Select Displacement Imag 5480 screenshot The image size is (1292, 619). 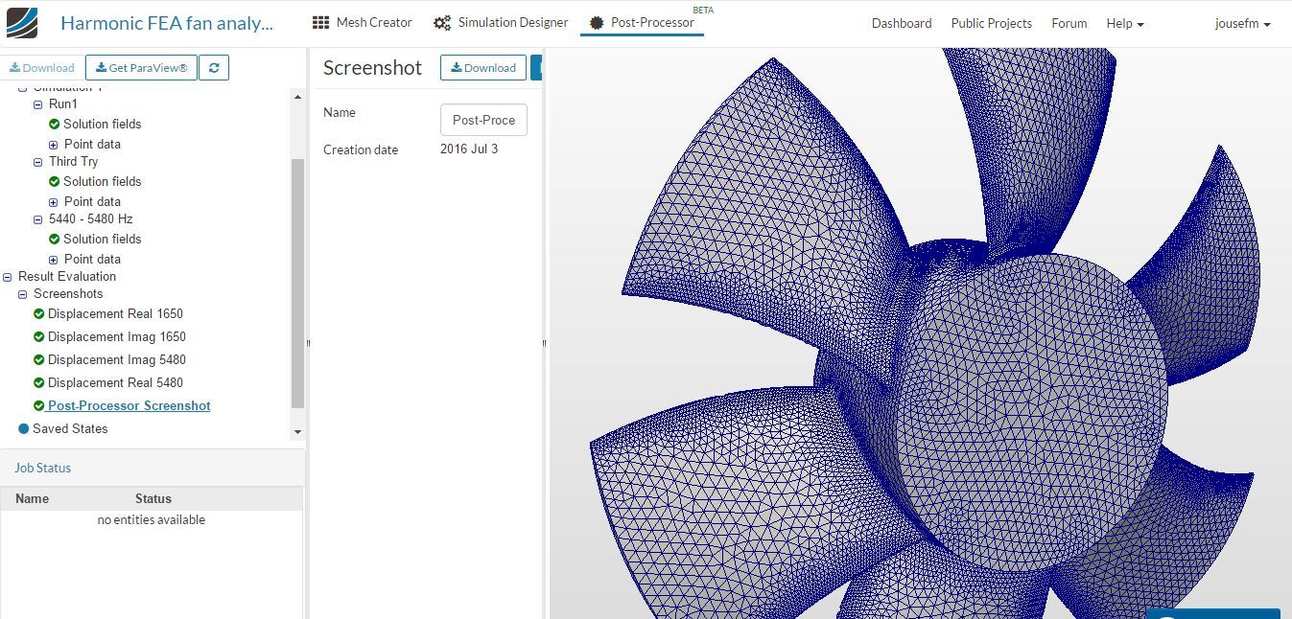tap(117, 359)
